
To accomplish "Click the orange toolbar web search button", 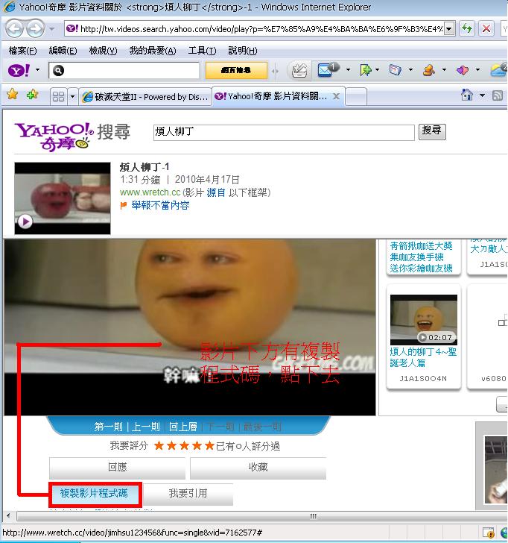I will [236, 70].
